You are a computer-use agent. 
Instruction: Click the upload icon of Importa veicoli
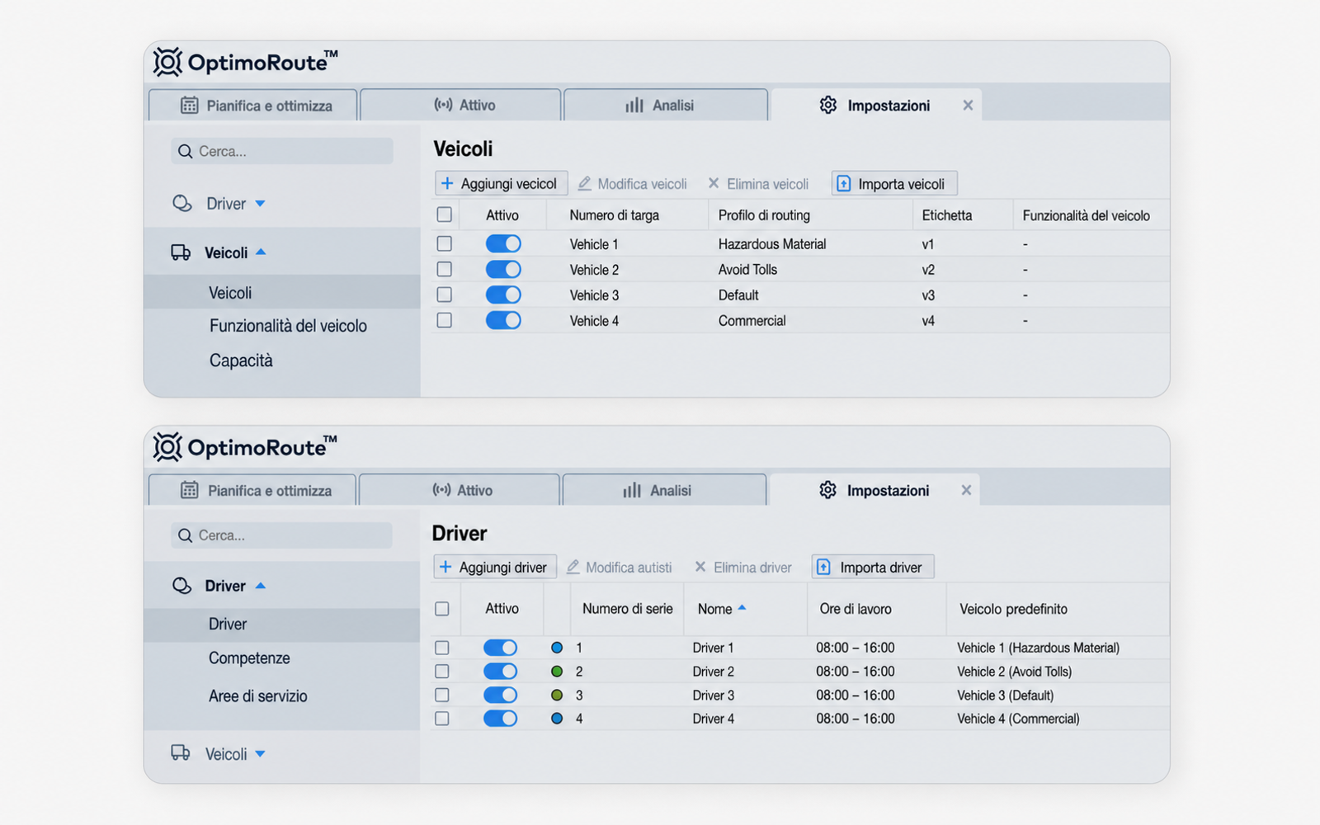(x=843, y=183)
